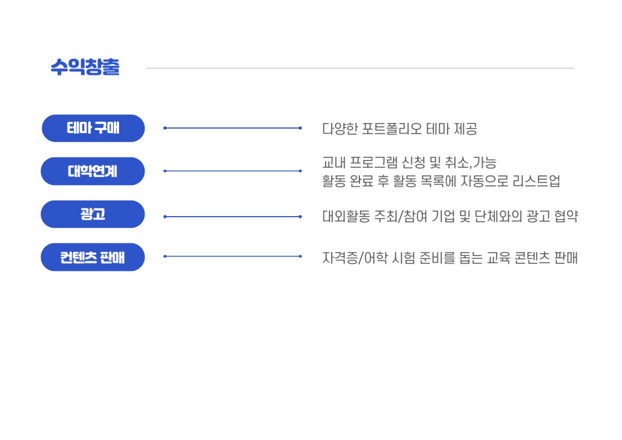The image size is (622, 440).
Task: Click the 테마 구매 pill button
Action: [93, 128]
